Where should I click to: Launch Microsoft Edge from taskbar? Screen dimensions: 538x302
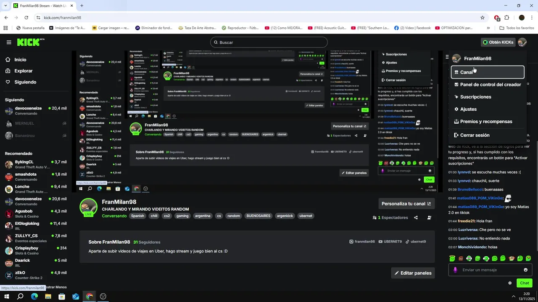click(34, 296)
